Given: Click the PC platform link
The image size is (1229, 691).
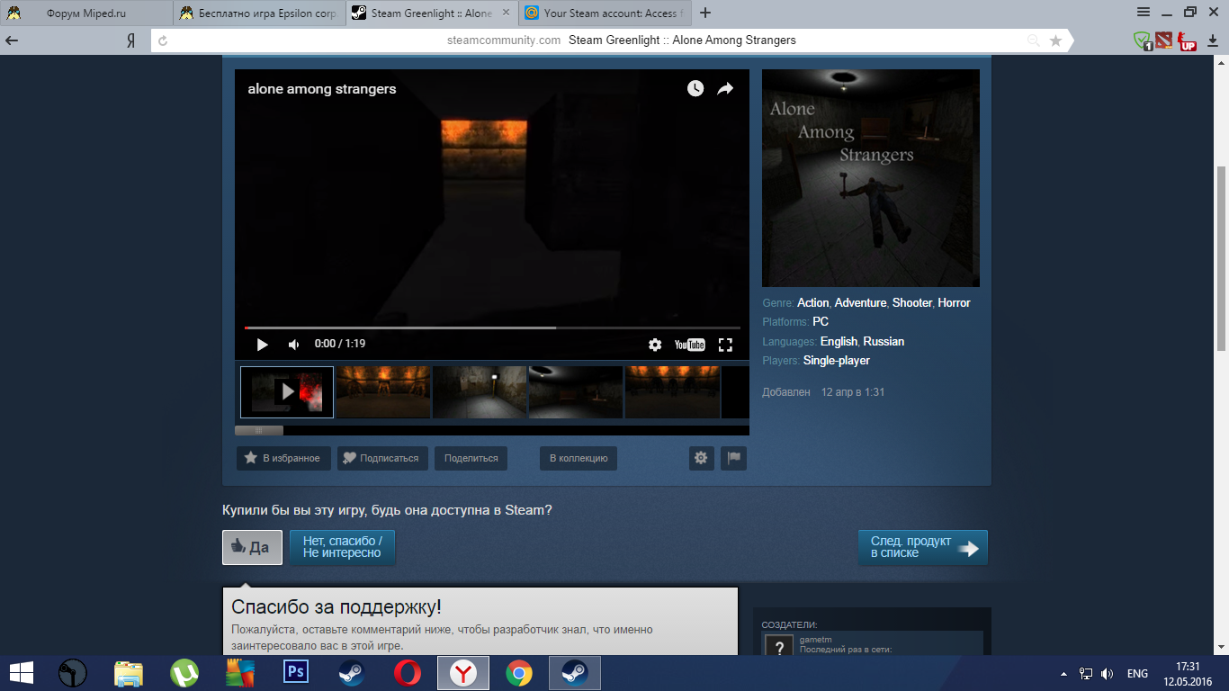Looking at the screenshot, I should click(821, 322).
